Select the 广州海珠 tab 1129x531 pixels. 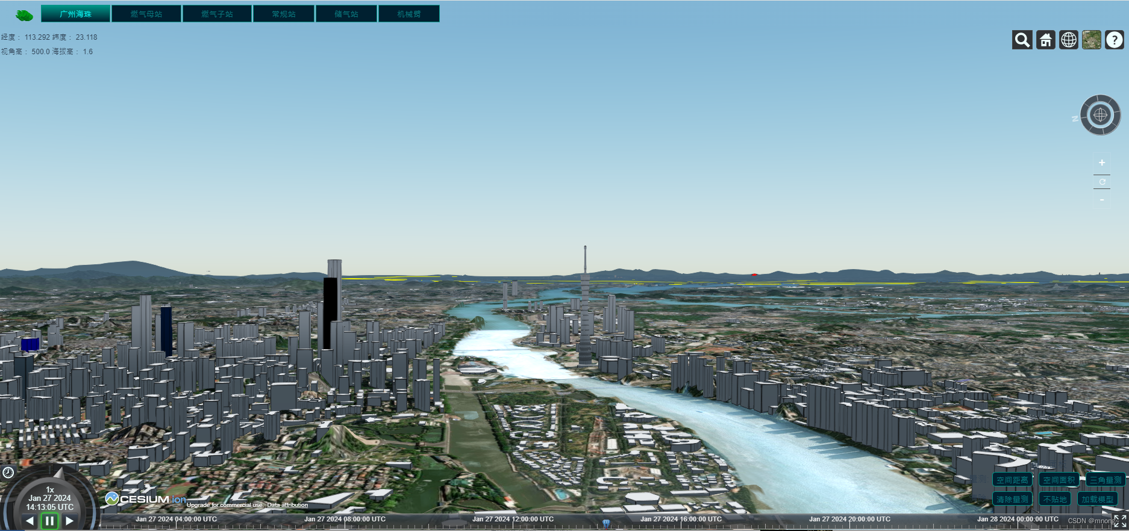[76, 14]
